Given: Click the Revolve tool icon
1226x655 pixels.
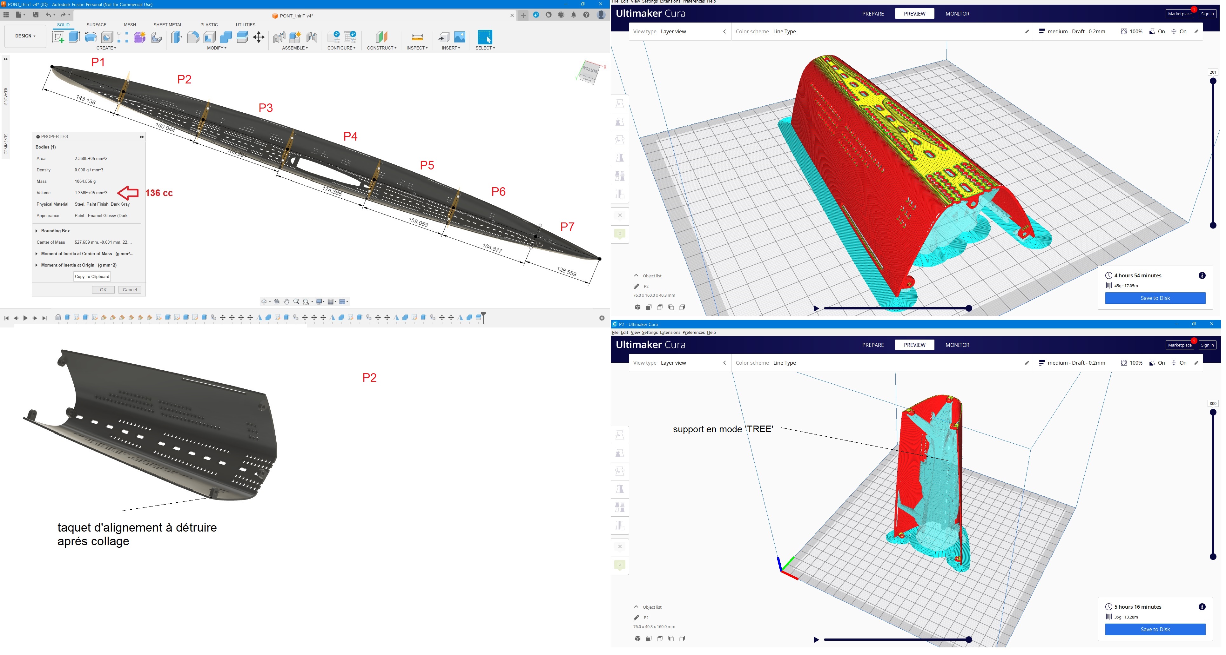Looking at the screenshot, I should 91,37.
